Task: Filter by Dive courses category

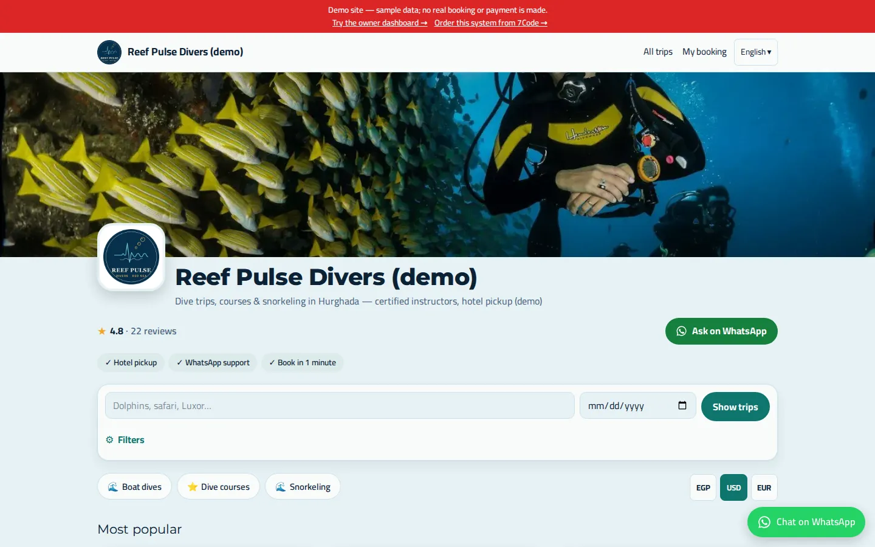Action: [218, 487]
